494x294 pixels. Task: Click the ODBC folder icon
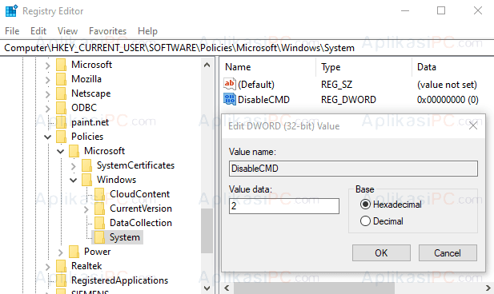tap(61, 108)
